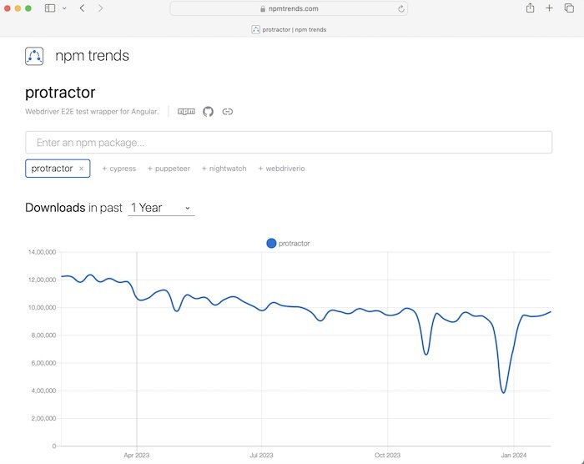Viewport: 584px width, 464px height.
Task: Remove the protractor package tag
Action: [x=81, y=169]
